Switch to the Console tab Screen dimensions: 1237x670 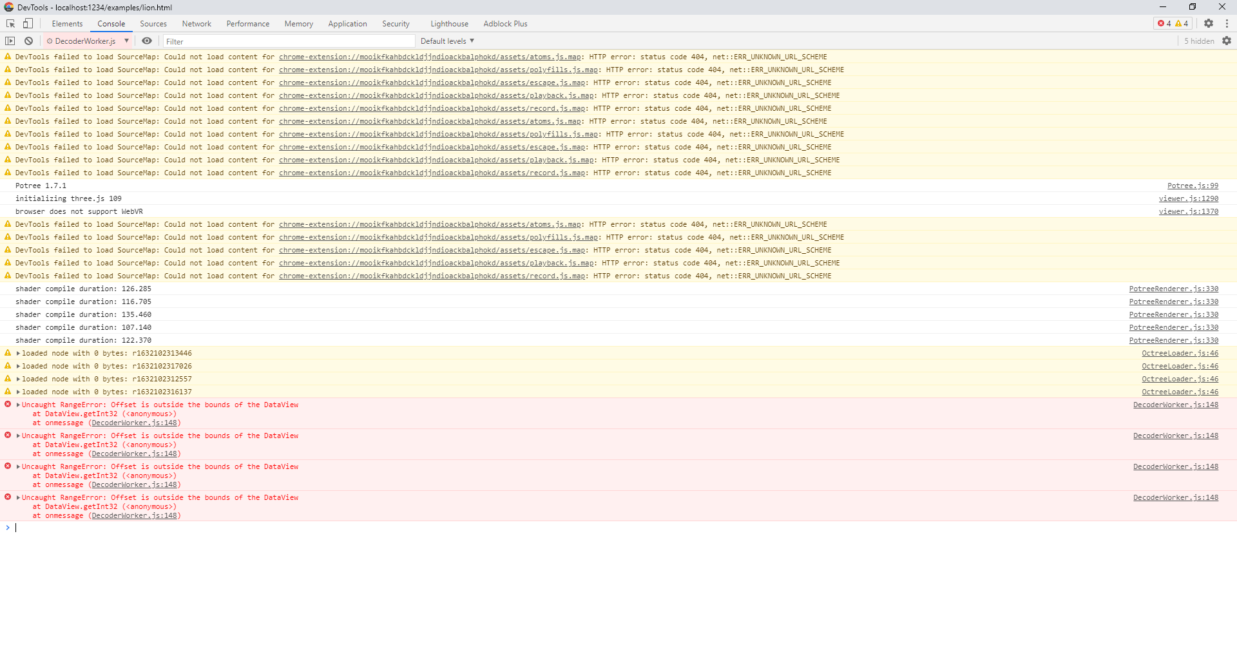pos(111,24)
